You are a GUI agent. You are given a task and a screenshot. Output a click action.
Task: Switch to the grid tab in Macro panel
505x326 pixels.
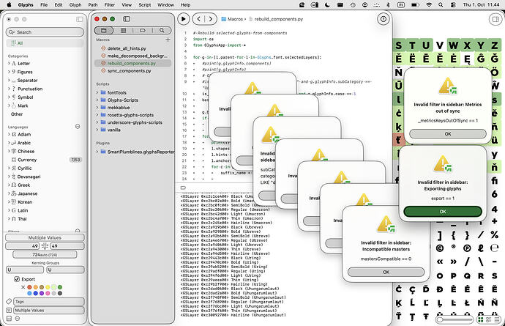pos(123,30)
